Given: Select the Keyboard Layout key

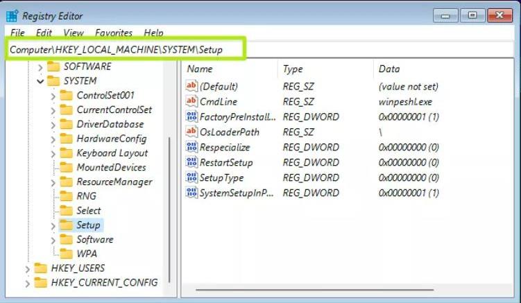Looking at the screenshot, I should tap(112, 153).
